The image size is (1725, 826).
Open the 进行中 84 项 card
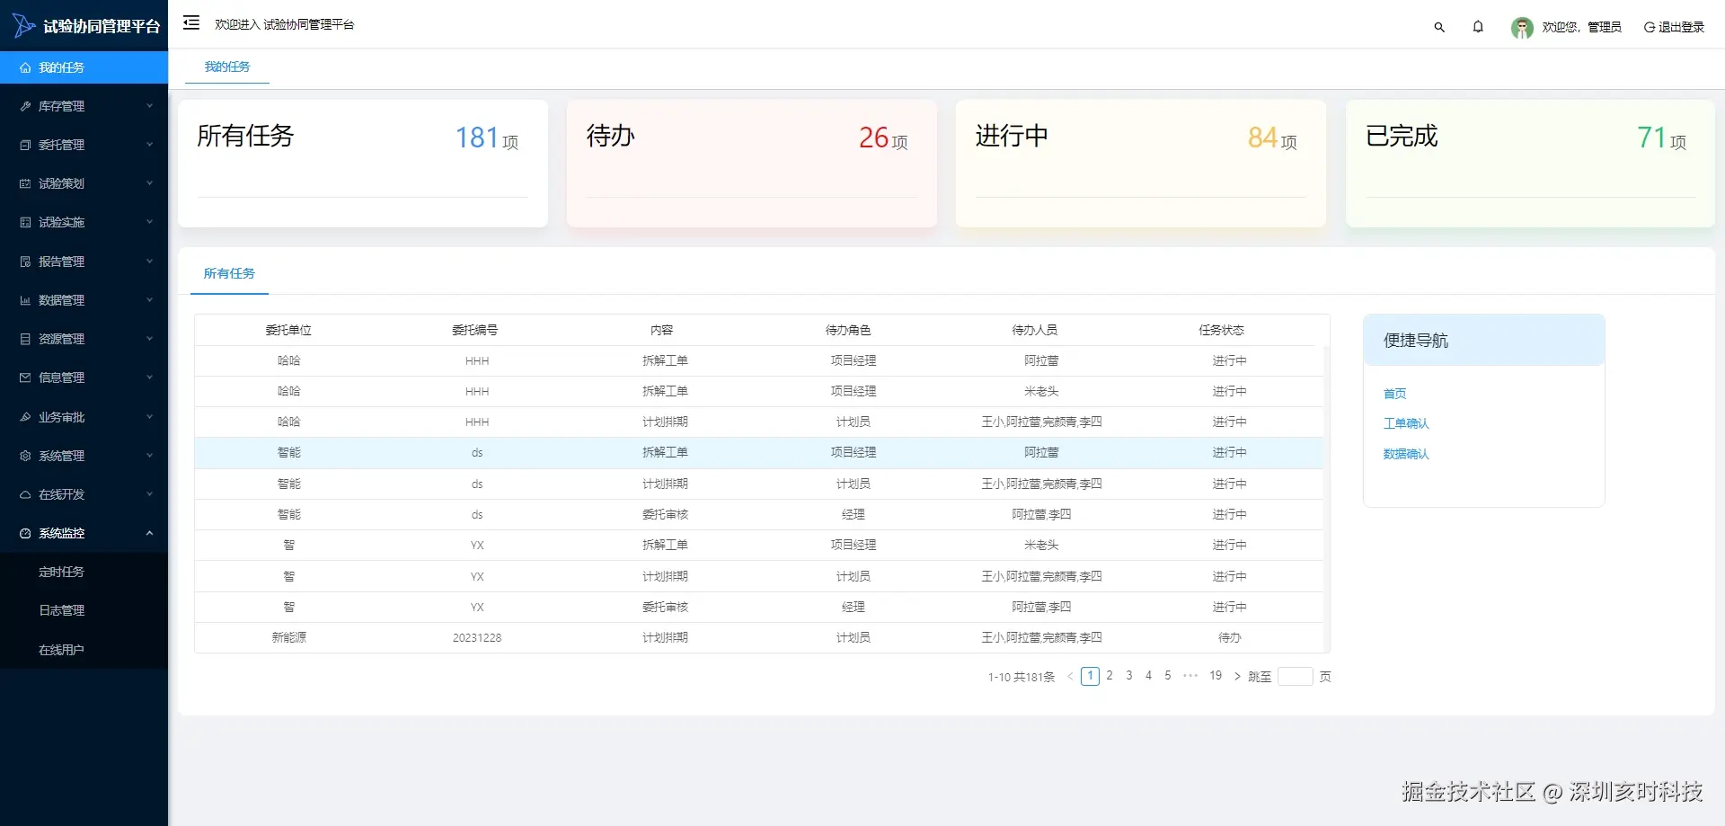coord(1141,164)
